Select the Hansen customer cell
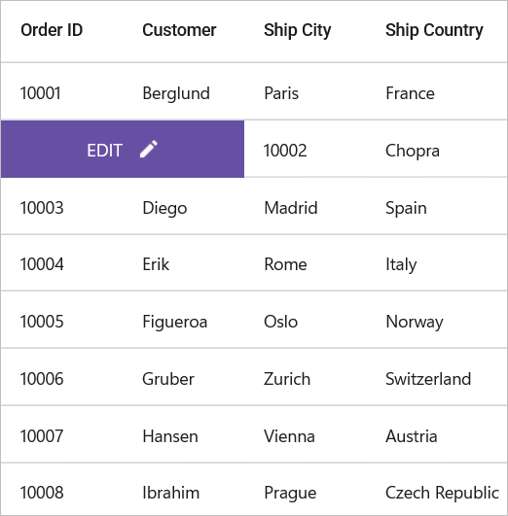Image resolution: width=508 pixels, height=516 pixels. 183,434
